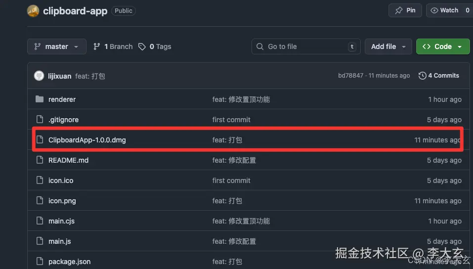Open commit hash bd78847
The image size is (473, 269).
(350, 76)
